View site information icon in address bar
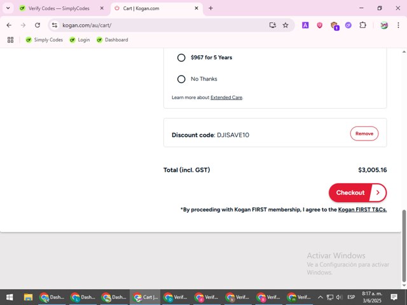 [55, 25]
